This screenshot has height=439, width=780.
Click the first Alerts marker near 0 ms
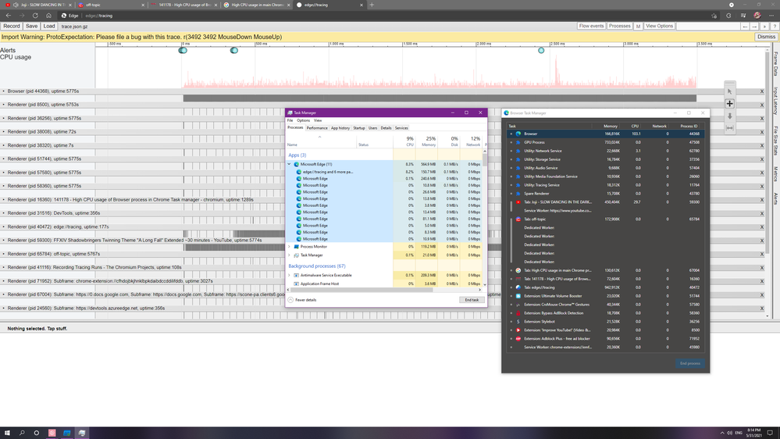click(x=183, y=50)
